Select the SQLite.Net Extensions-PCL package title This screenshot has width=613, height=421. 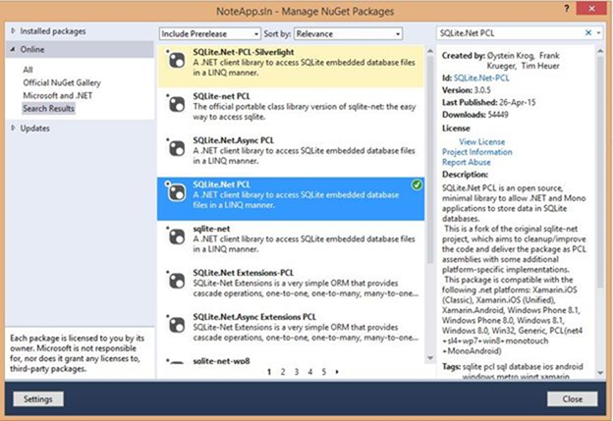tap(243, 273)
